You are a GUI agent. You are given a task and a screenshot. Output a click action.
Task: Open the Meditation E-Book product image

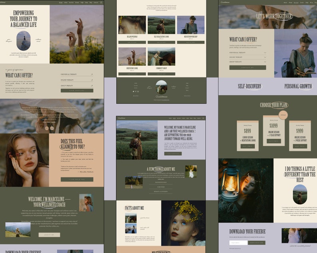(132, 57)
